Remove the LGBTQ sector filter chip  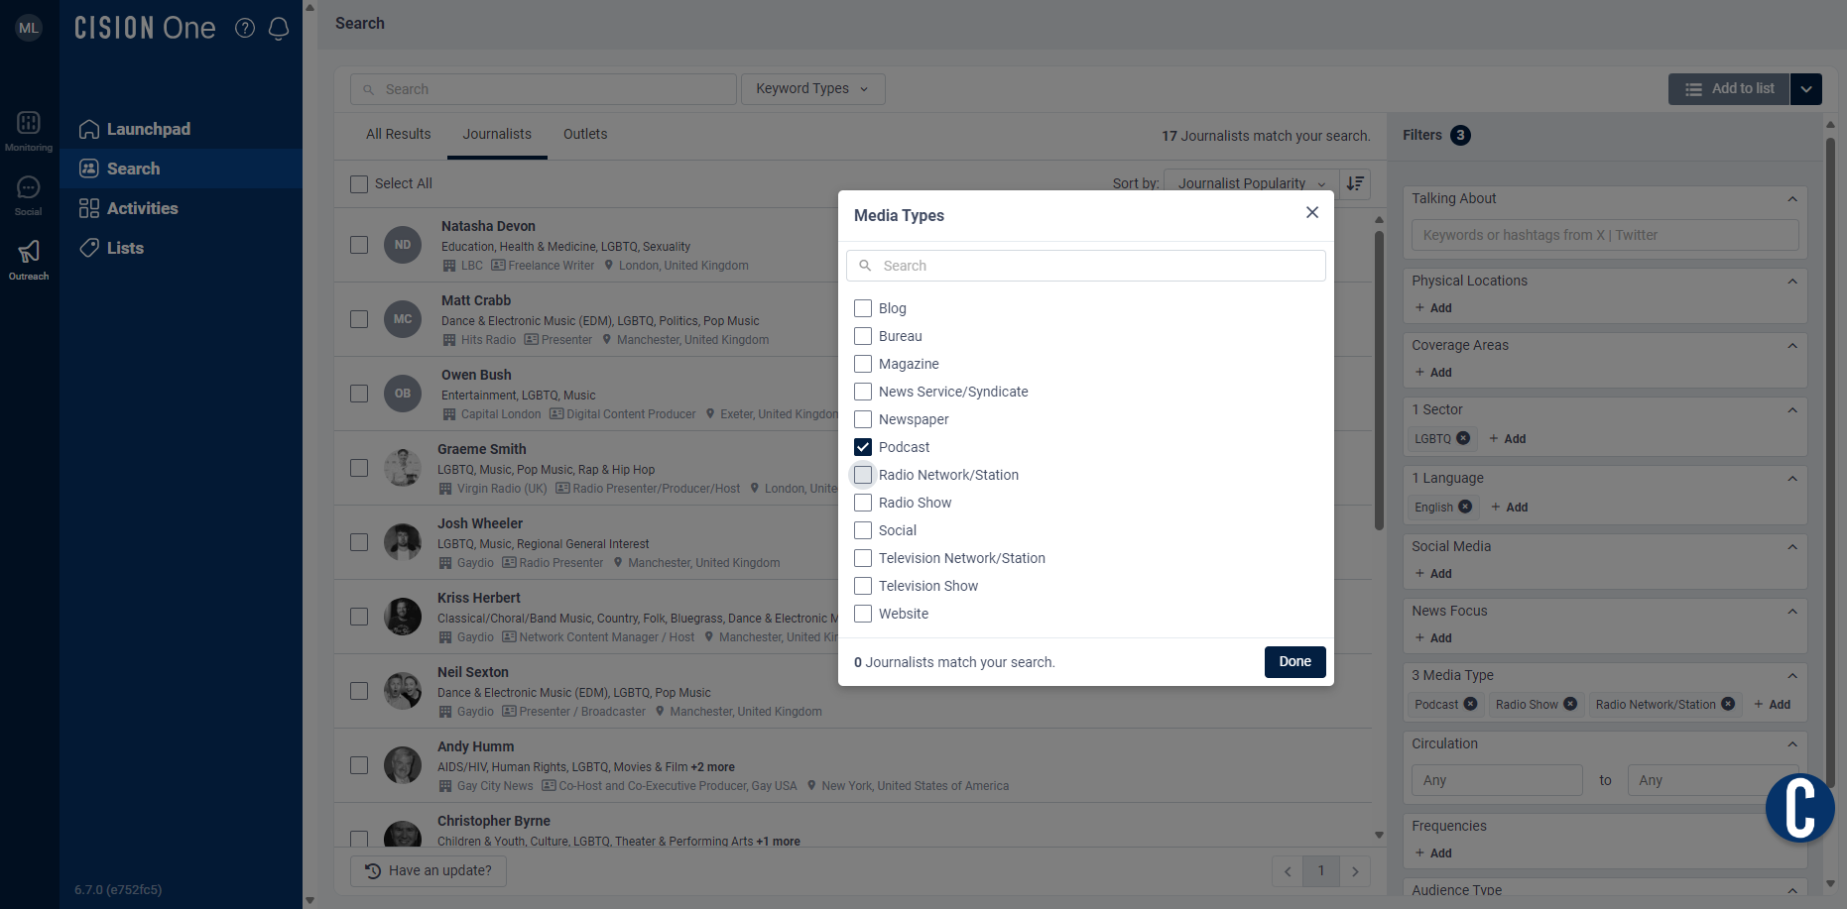(x=1463, y=438)
